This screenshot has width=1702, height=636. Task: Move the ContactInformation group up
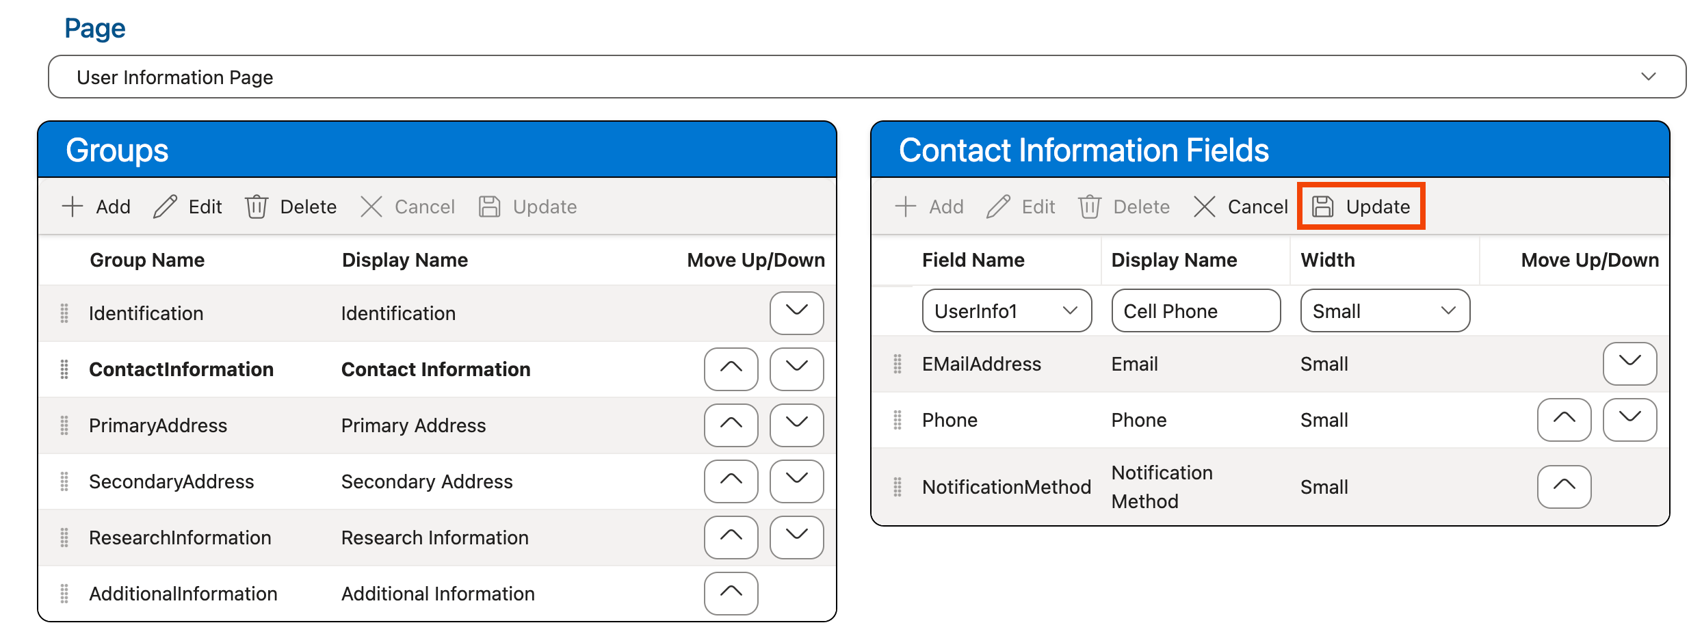click(731, 369)
